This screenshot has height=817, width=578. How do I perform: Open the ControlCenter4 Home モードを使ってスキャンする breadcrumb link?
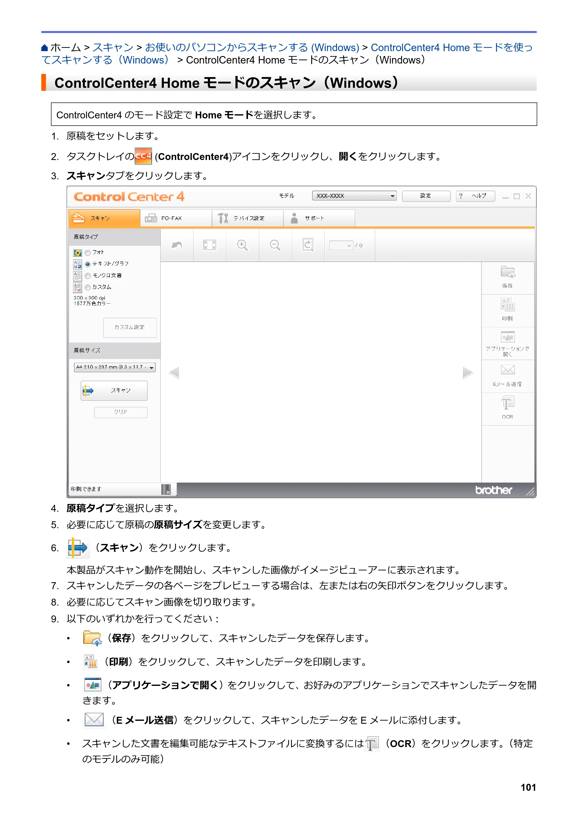click(x=287, y=54)
